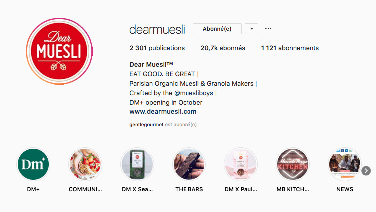This screenshot has width=376, height=212.
Task: Open the NEWS story highlight
Action: pos(345,164)
